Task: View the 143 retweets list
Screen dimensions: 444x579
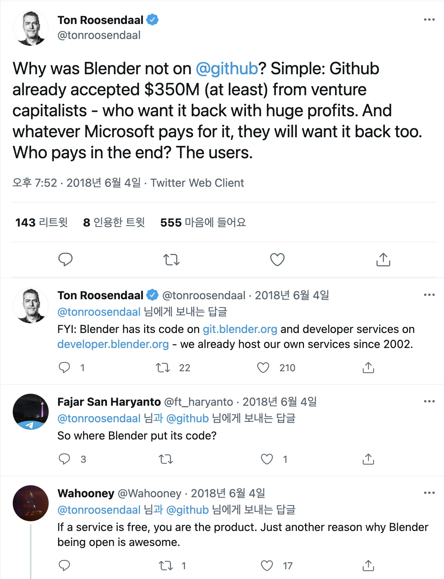Action: pyautogui.click(x=42, y=222)
